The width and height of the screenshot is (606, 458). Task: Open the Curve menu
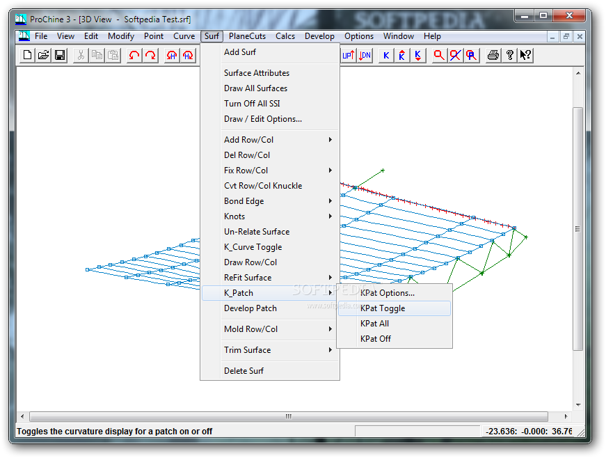(x=184, y=36)
